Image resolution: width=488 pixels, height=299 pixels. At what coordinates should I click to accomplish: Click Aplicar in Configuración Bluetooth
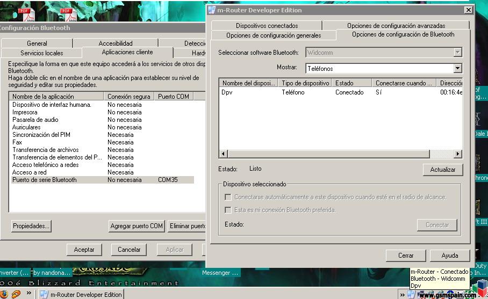click(x=174, y=250)
